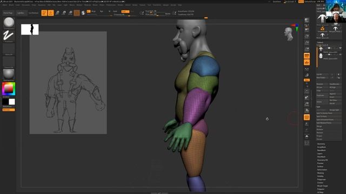Expand the ArrayMesh section

(x=321, y=147)
